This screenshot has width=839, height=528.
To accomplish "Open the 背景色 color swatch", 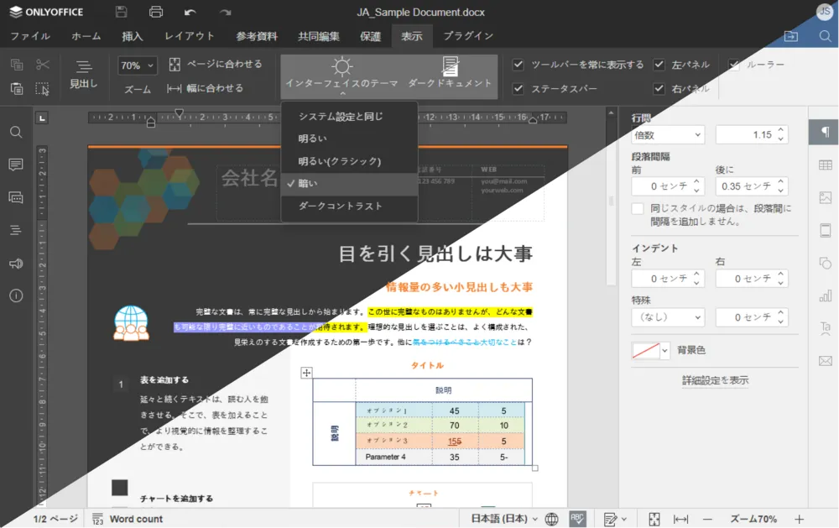I will point(651,350).
